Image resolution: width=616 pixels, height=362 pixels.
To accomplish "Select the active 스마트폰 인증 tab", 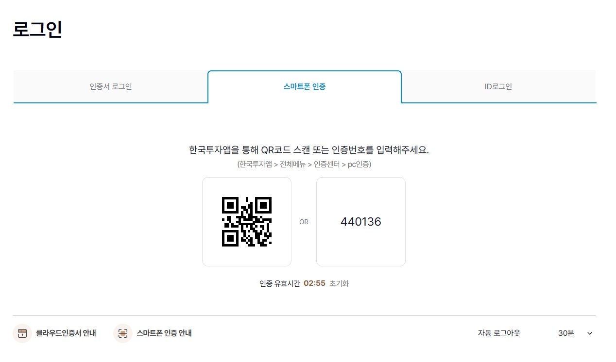I will click(305, 86).
